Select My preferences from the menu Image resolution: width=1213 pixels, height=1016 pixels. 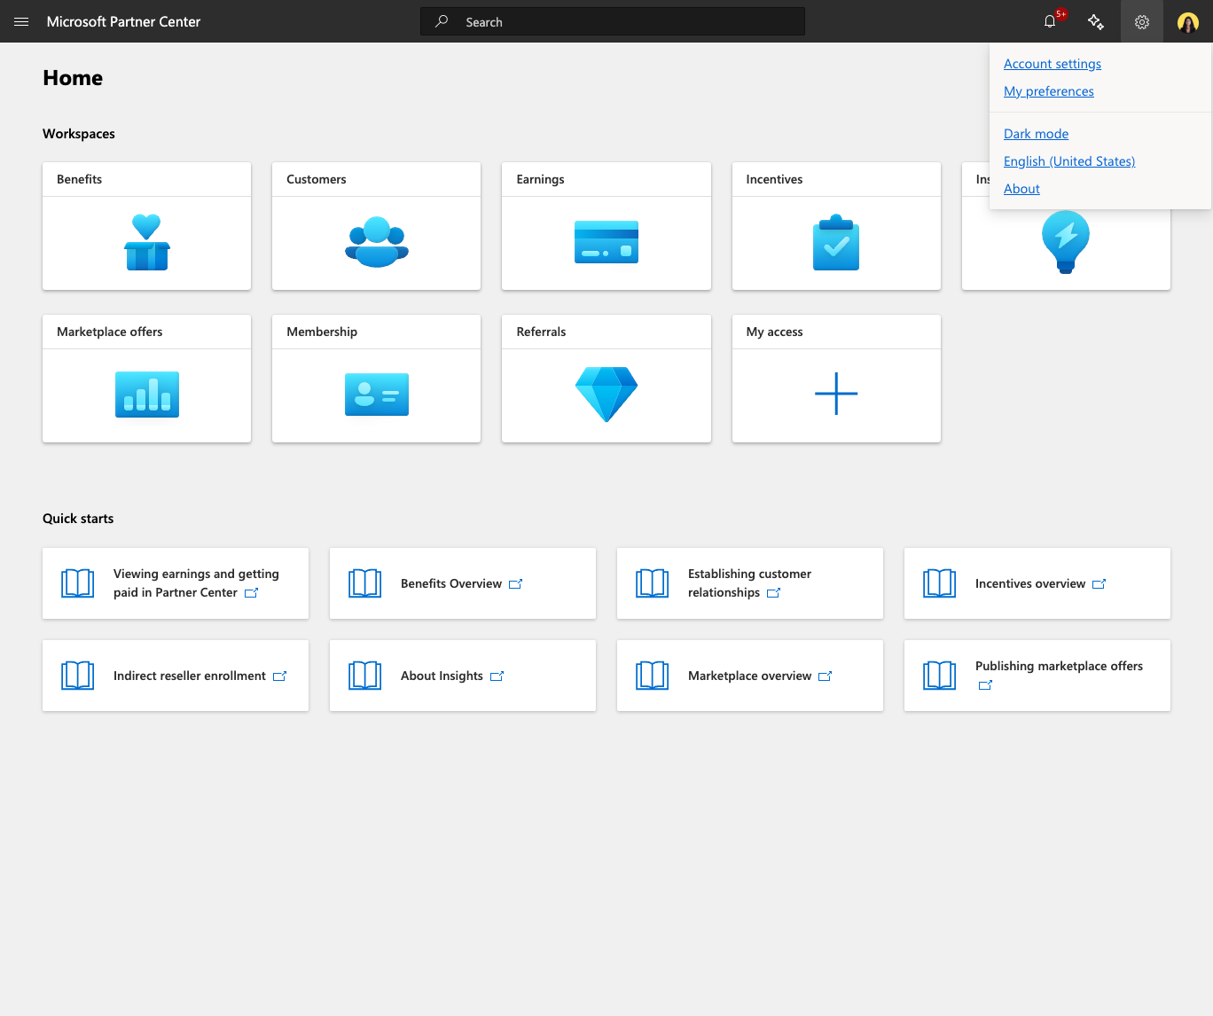click(x=1049, y=91)
